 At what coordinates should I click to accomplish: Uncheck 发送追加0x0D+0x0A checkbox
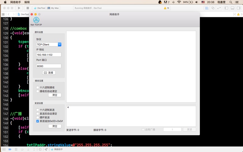(37, 121)
